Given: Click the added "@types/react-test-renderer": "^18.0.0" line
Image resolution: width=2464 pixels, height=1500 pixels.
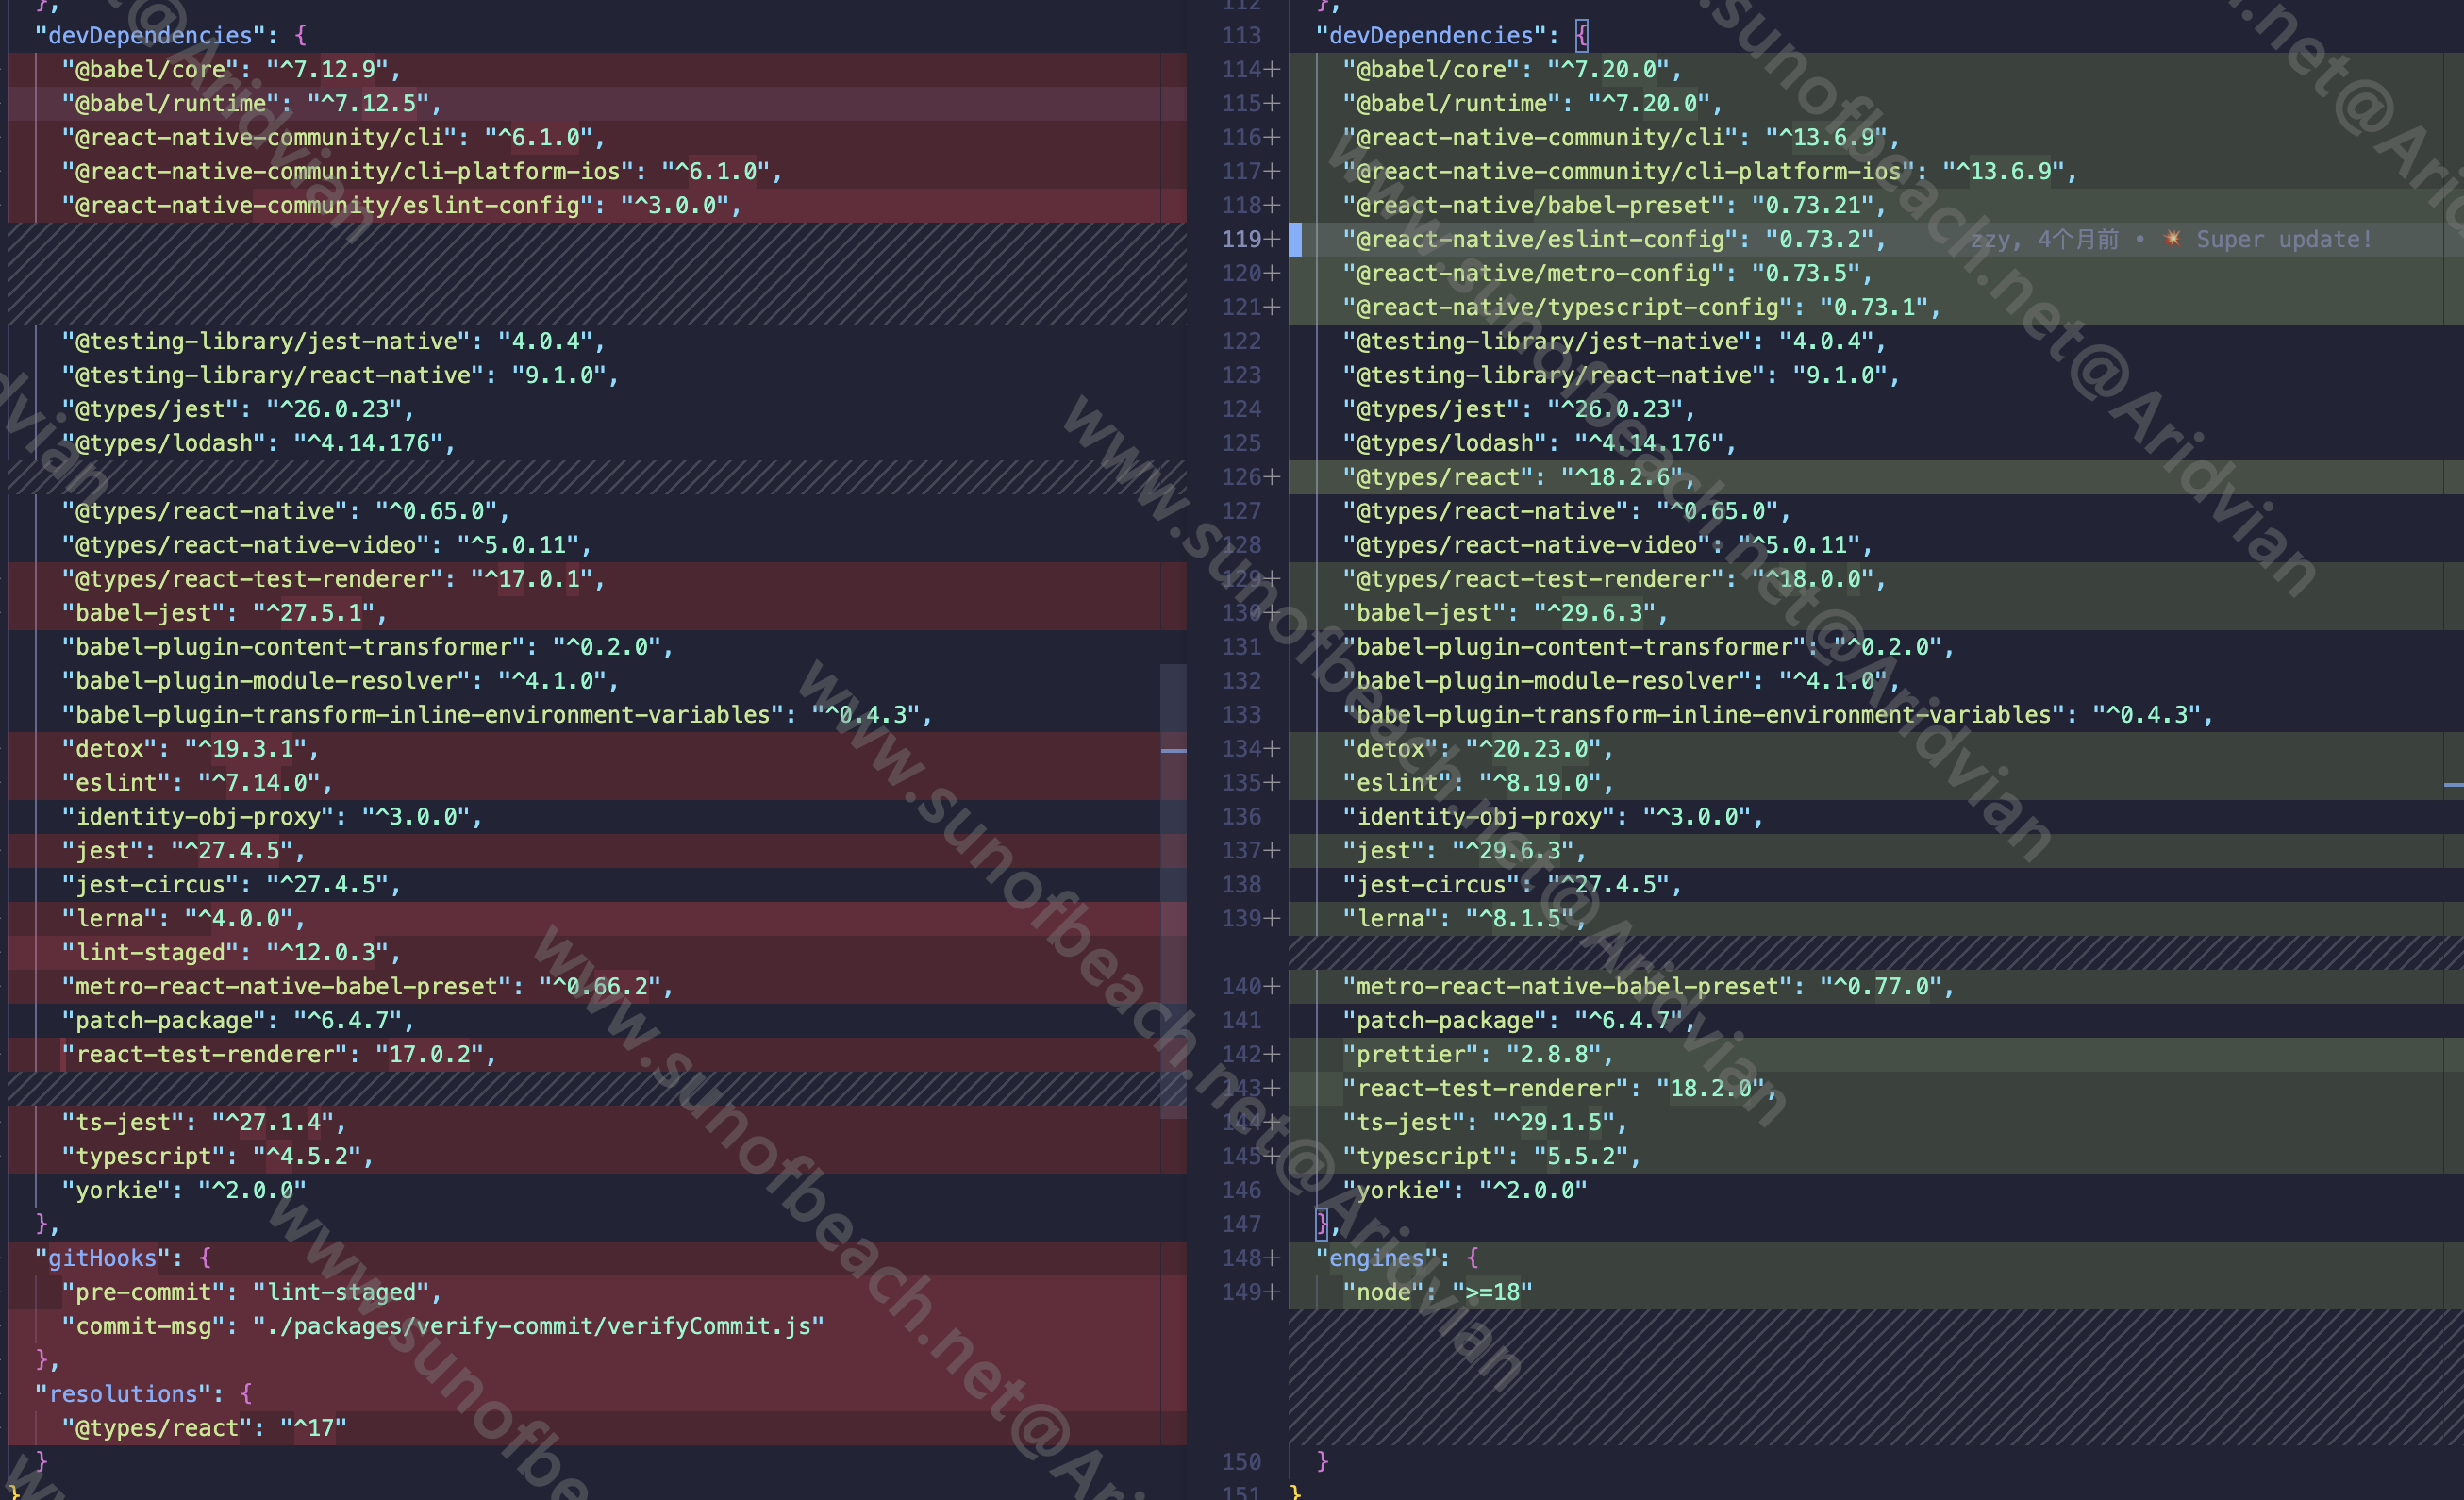Looking at the screenshot, I should pyautogui.click(x=1876, y=579).
